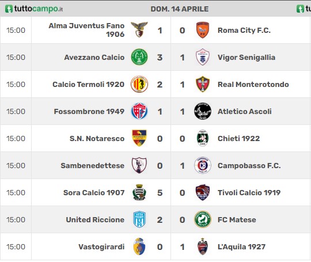The image size is (311, 262).
Task: Open the Vigor Senigallia team name
Action: click(x=246, y=58)
